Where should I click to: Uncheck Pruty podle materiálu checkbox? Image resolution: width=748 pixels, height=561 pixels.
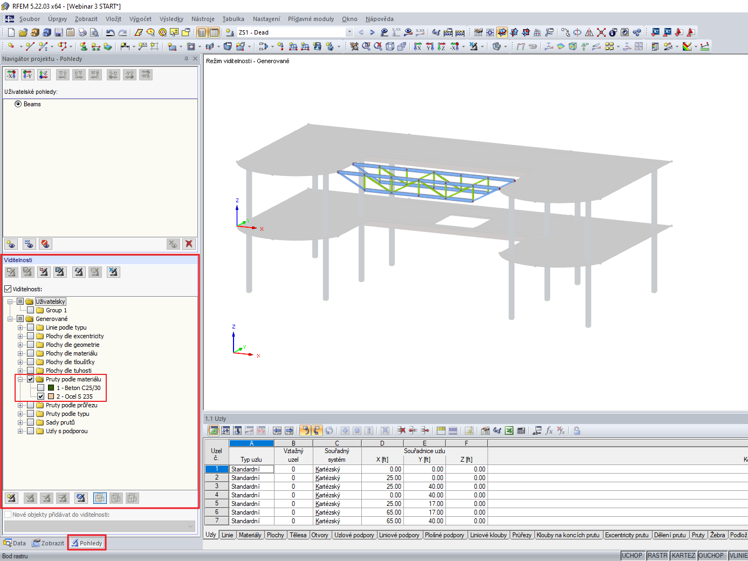pos(31,379)
